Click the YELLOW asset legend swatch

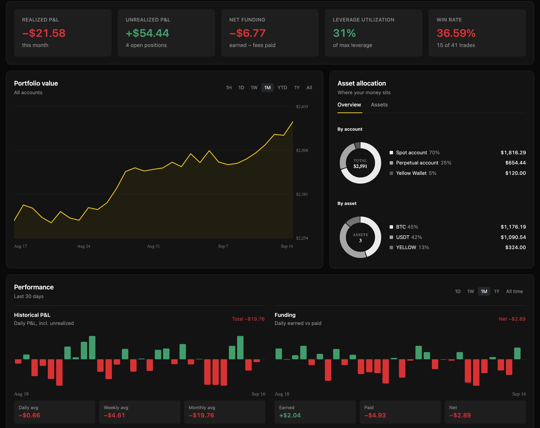(x=391, y=247)
